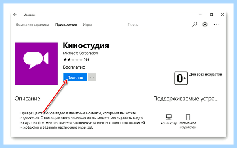237x148 pixels.
Task: Click the Поиск search field
Action: click(133, 24)
